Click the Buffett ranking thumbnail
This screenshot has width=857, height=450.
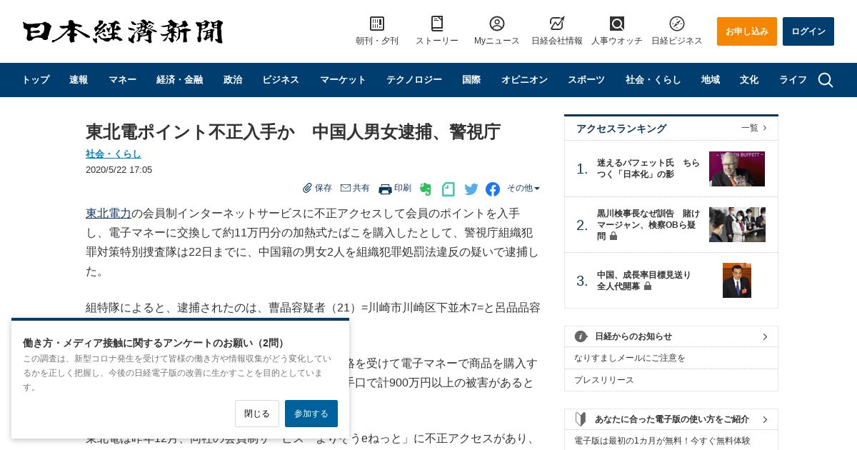tap(737, 169)
